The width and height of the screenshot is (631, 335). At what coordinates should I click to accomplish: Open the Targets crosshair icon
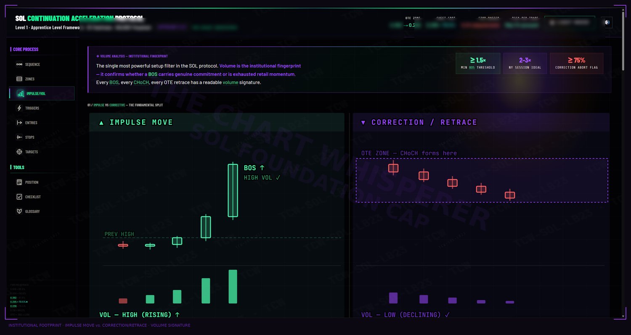[x=19, y=152]
